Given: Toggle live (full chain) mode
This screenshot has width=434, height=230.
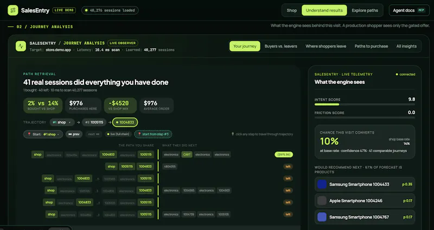Looking at the screenshot, I should click(x=118, y=134).
